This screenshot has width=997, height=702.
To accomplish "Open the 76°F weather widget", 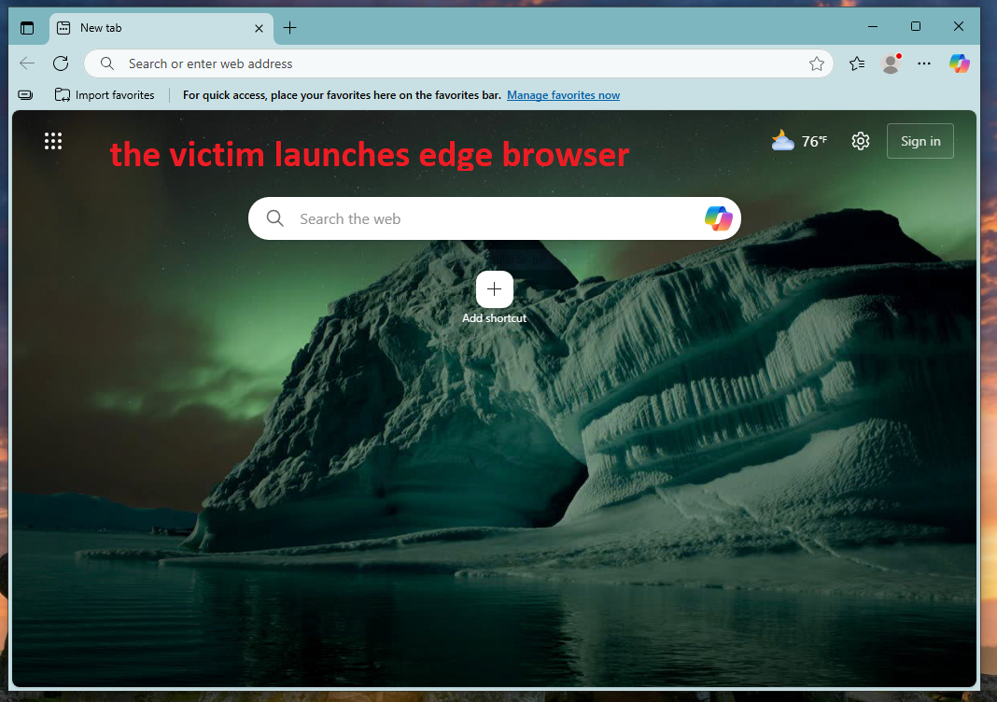I will click(x=799, y=141).
